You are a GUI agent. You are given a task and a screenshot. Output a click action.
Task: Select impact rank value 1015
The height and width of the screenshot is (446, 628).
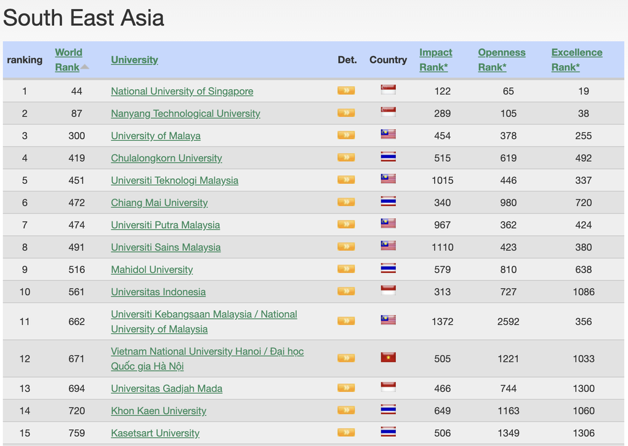[443, 180]
